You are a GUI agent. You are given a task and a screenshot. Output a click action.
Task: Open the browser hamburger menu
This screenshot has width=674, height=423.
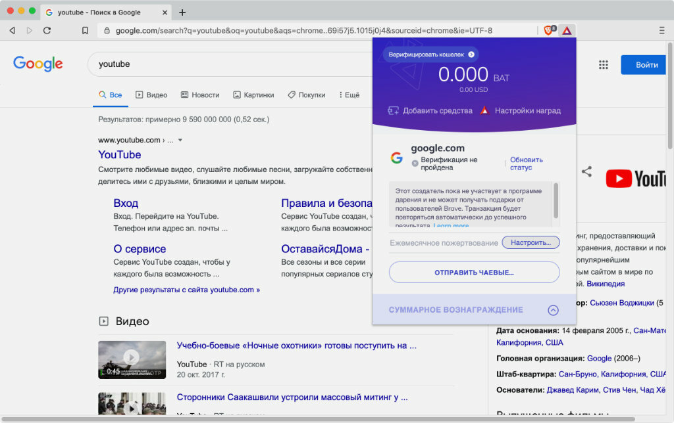click(x=661, y=30)
